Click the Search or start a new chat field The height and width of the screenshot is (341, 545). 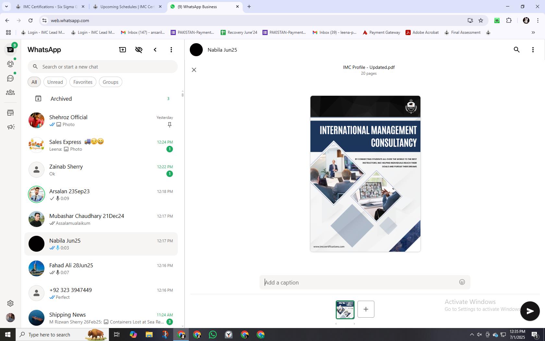coord(103,67)
